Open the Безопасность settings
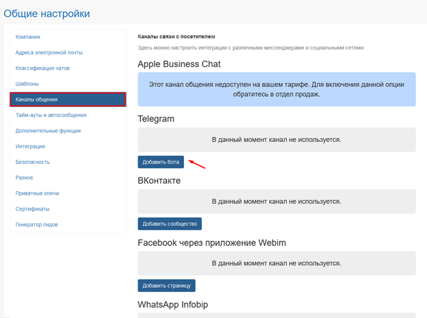 tap(33, 162)
